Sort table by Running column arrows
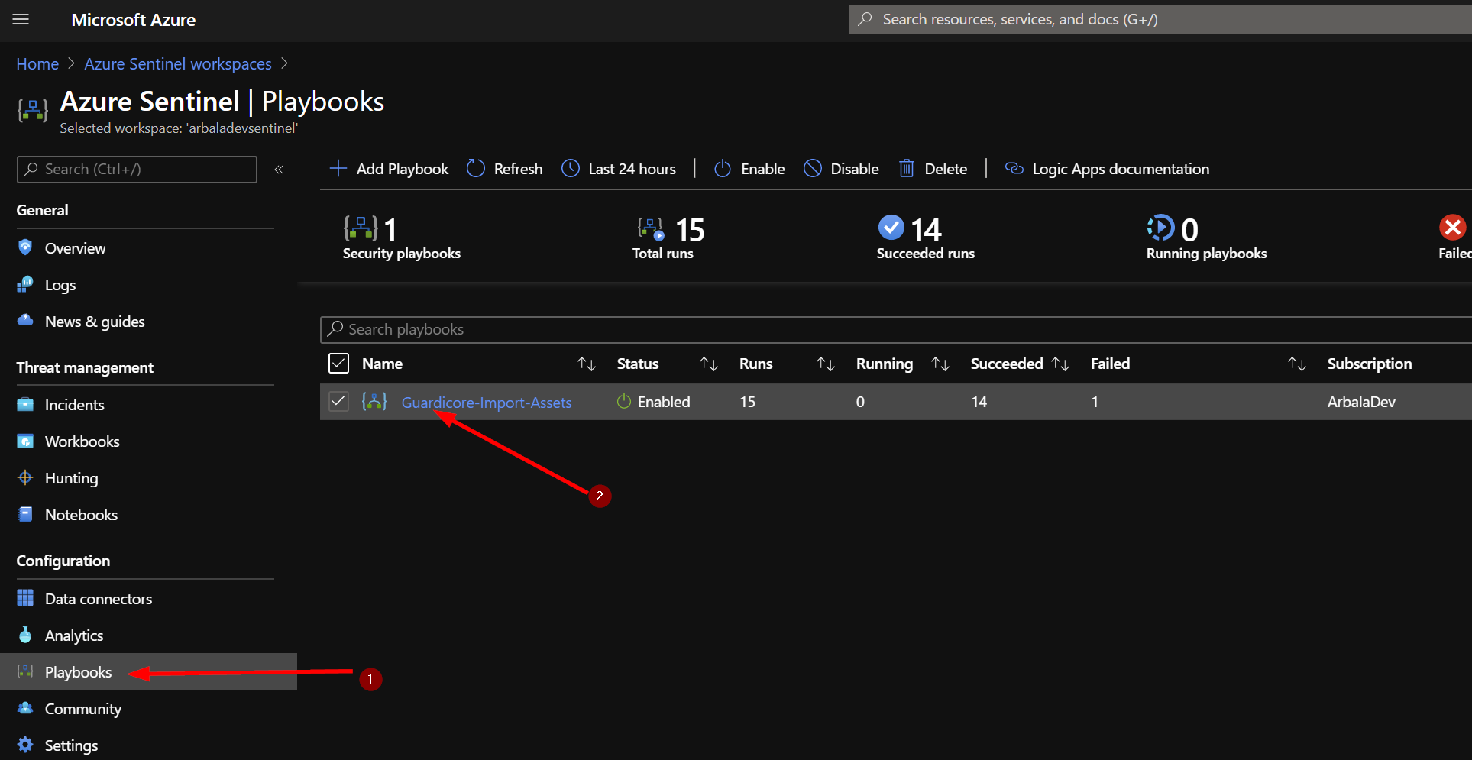The width and height of the screenshot is (1472, 760). click(x=940, y=364)
